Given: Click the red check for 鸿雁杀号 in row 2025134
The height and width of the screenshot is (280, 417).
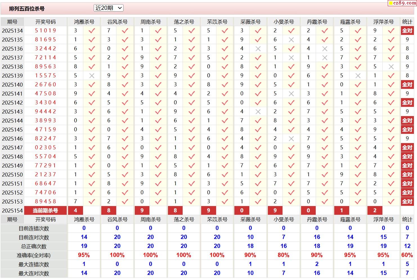Looking at the screenshot, I should [x=92, y=31].
